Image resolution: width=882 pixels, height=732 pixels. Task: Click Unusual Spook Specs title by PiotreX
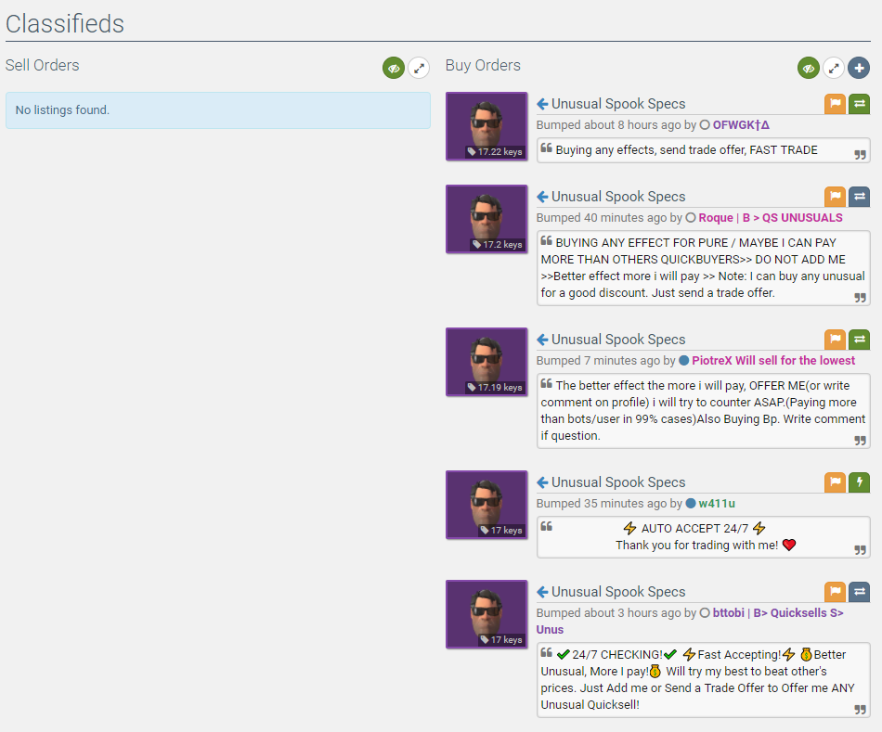[618, 340]
